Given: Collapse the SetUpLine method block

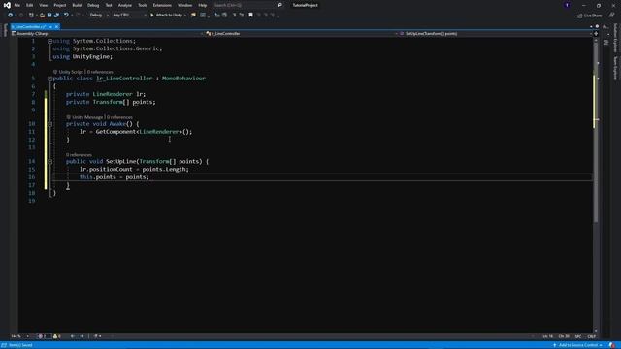Looking at the screenshot, I should pyautogui.click(x=49, y=162).
